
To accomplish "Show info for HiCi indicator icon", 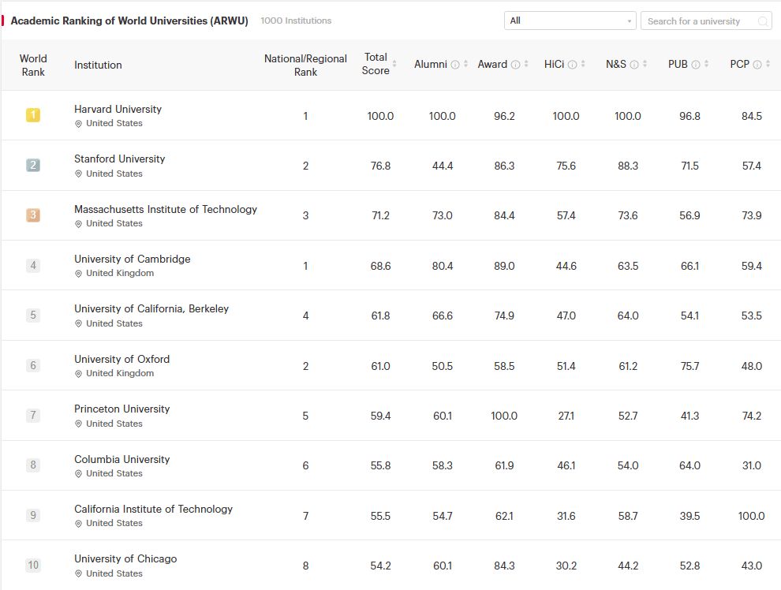I will click(572, 65).
